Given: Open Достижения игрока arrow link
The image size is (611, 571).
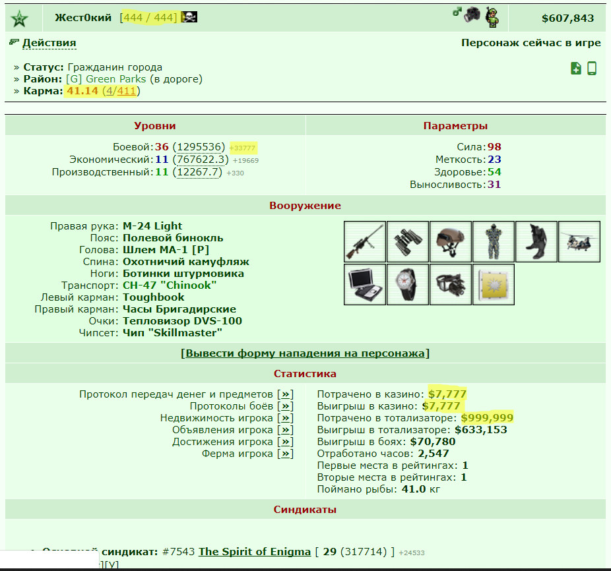Looking at the screenshot, I should pos(286,442).
